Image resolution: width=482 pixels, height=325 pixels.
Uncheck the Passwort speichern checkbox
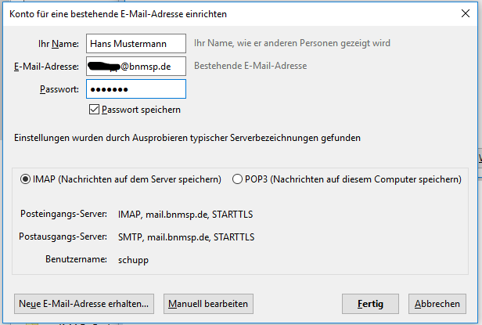pos(94,110)
